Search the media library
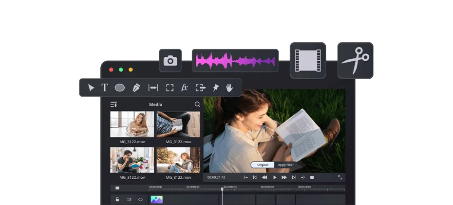 coord(197,104)
